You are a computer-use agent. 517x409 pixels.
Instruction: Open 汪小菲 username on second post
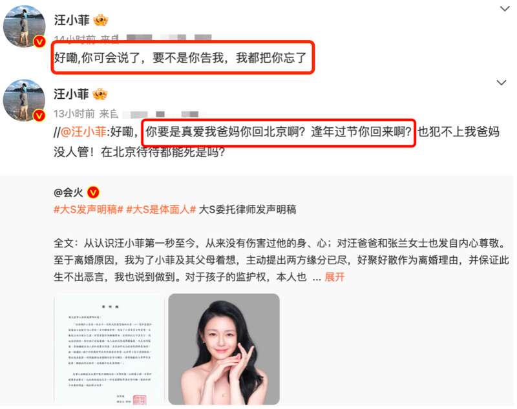pyautogui.click(x=71, y=94)
